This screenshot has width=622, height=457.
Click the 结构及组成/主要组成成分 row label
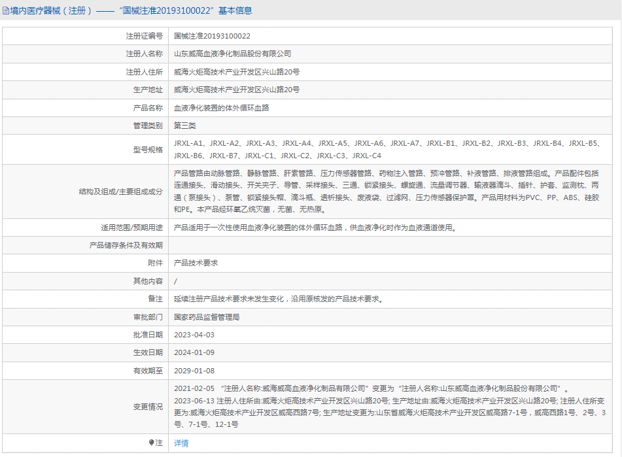coord(120,192)
